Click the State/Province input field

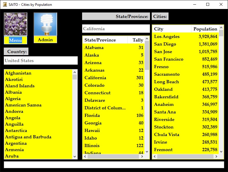[x=116, y=29]
